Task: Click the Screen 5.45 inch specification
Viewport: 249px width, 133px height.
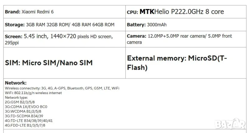Action: (x=59, y=37)
